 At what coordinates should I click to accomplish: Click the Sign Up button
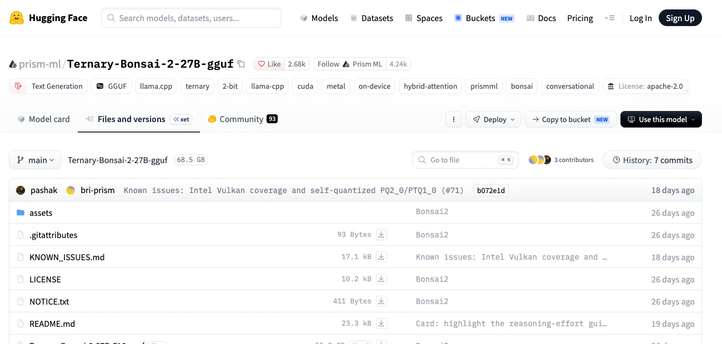coord(680,18)
